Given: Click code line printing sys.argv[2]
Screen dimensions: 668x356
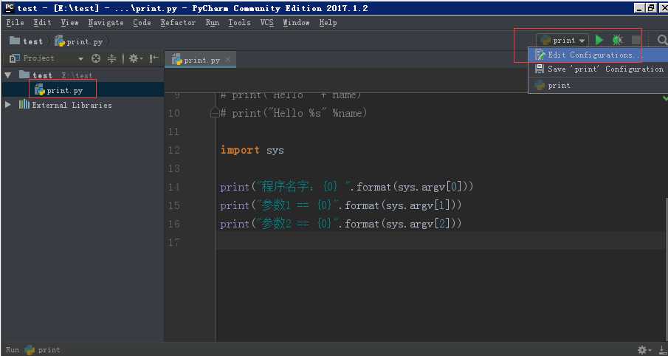Looking at the screenshot, I should [340, 223].
